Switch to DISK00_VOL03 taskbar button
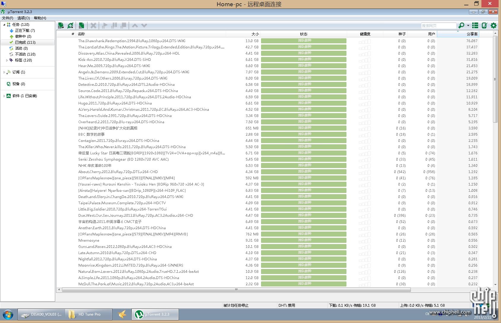 (x=41, y=314)
